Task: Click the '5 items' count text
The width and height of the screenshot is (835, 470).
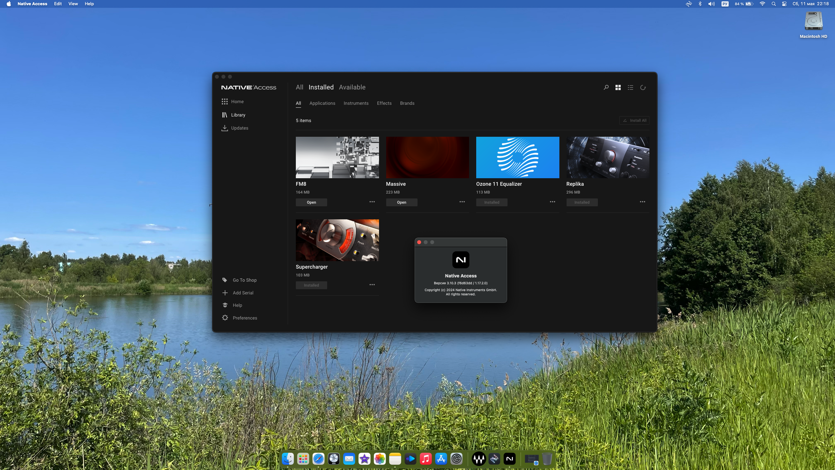Action: click(x=303, y=120)
